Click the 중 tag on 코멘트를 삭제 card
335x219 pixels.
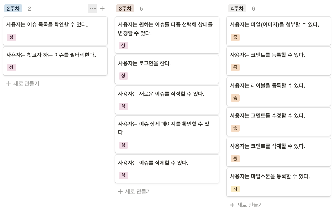[x=235, y=159]
